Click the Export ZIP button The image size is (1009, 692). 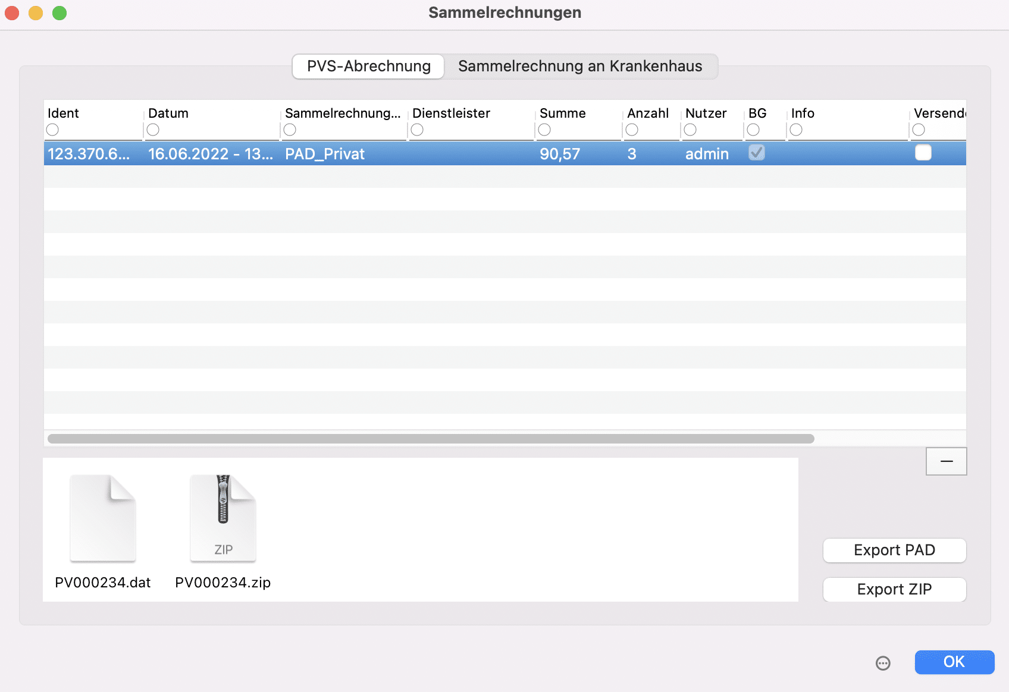coord(894,590)
